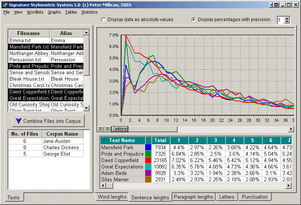Select Bleak House.txt file row
Viewport: 301px width, 205px height.
point(46,79)
